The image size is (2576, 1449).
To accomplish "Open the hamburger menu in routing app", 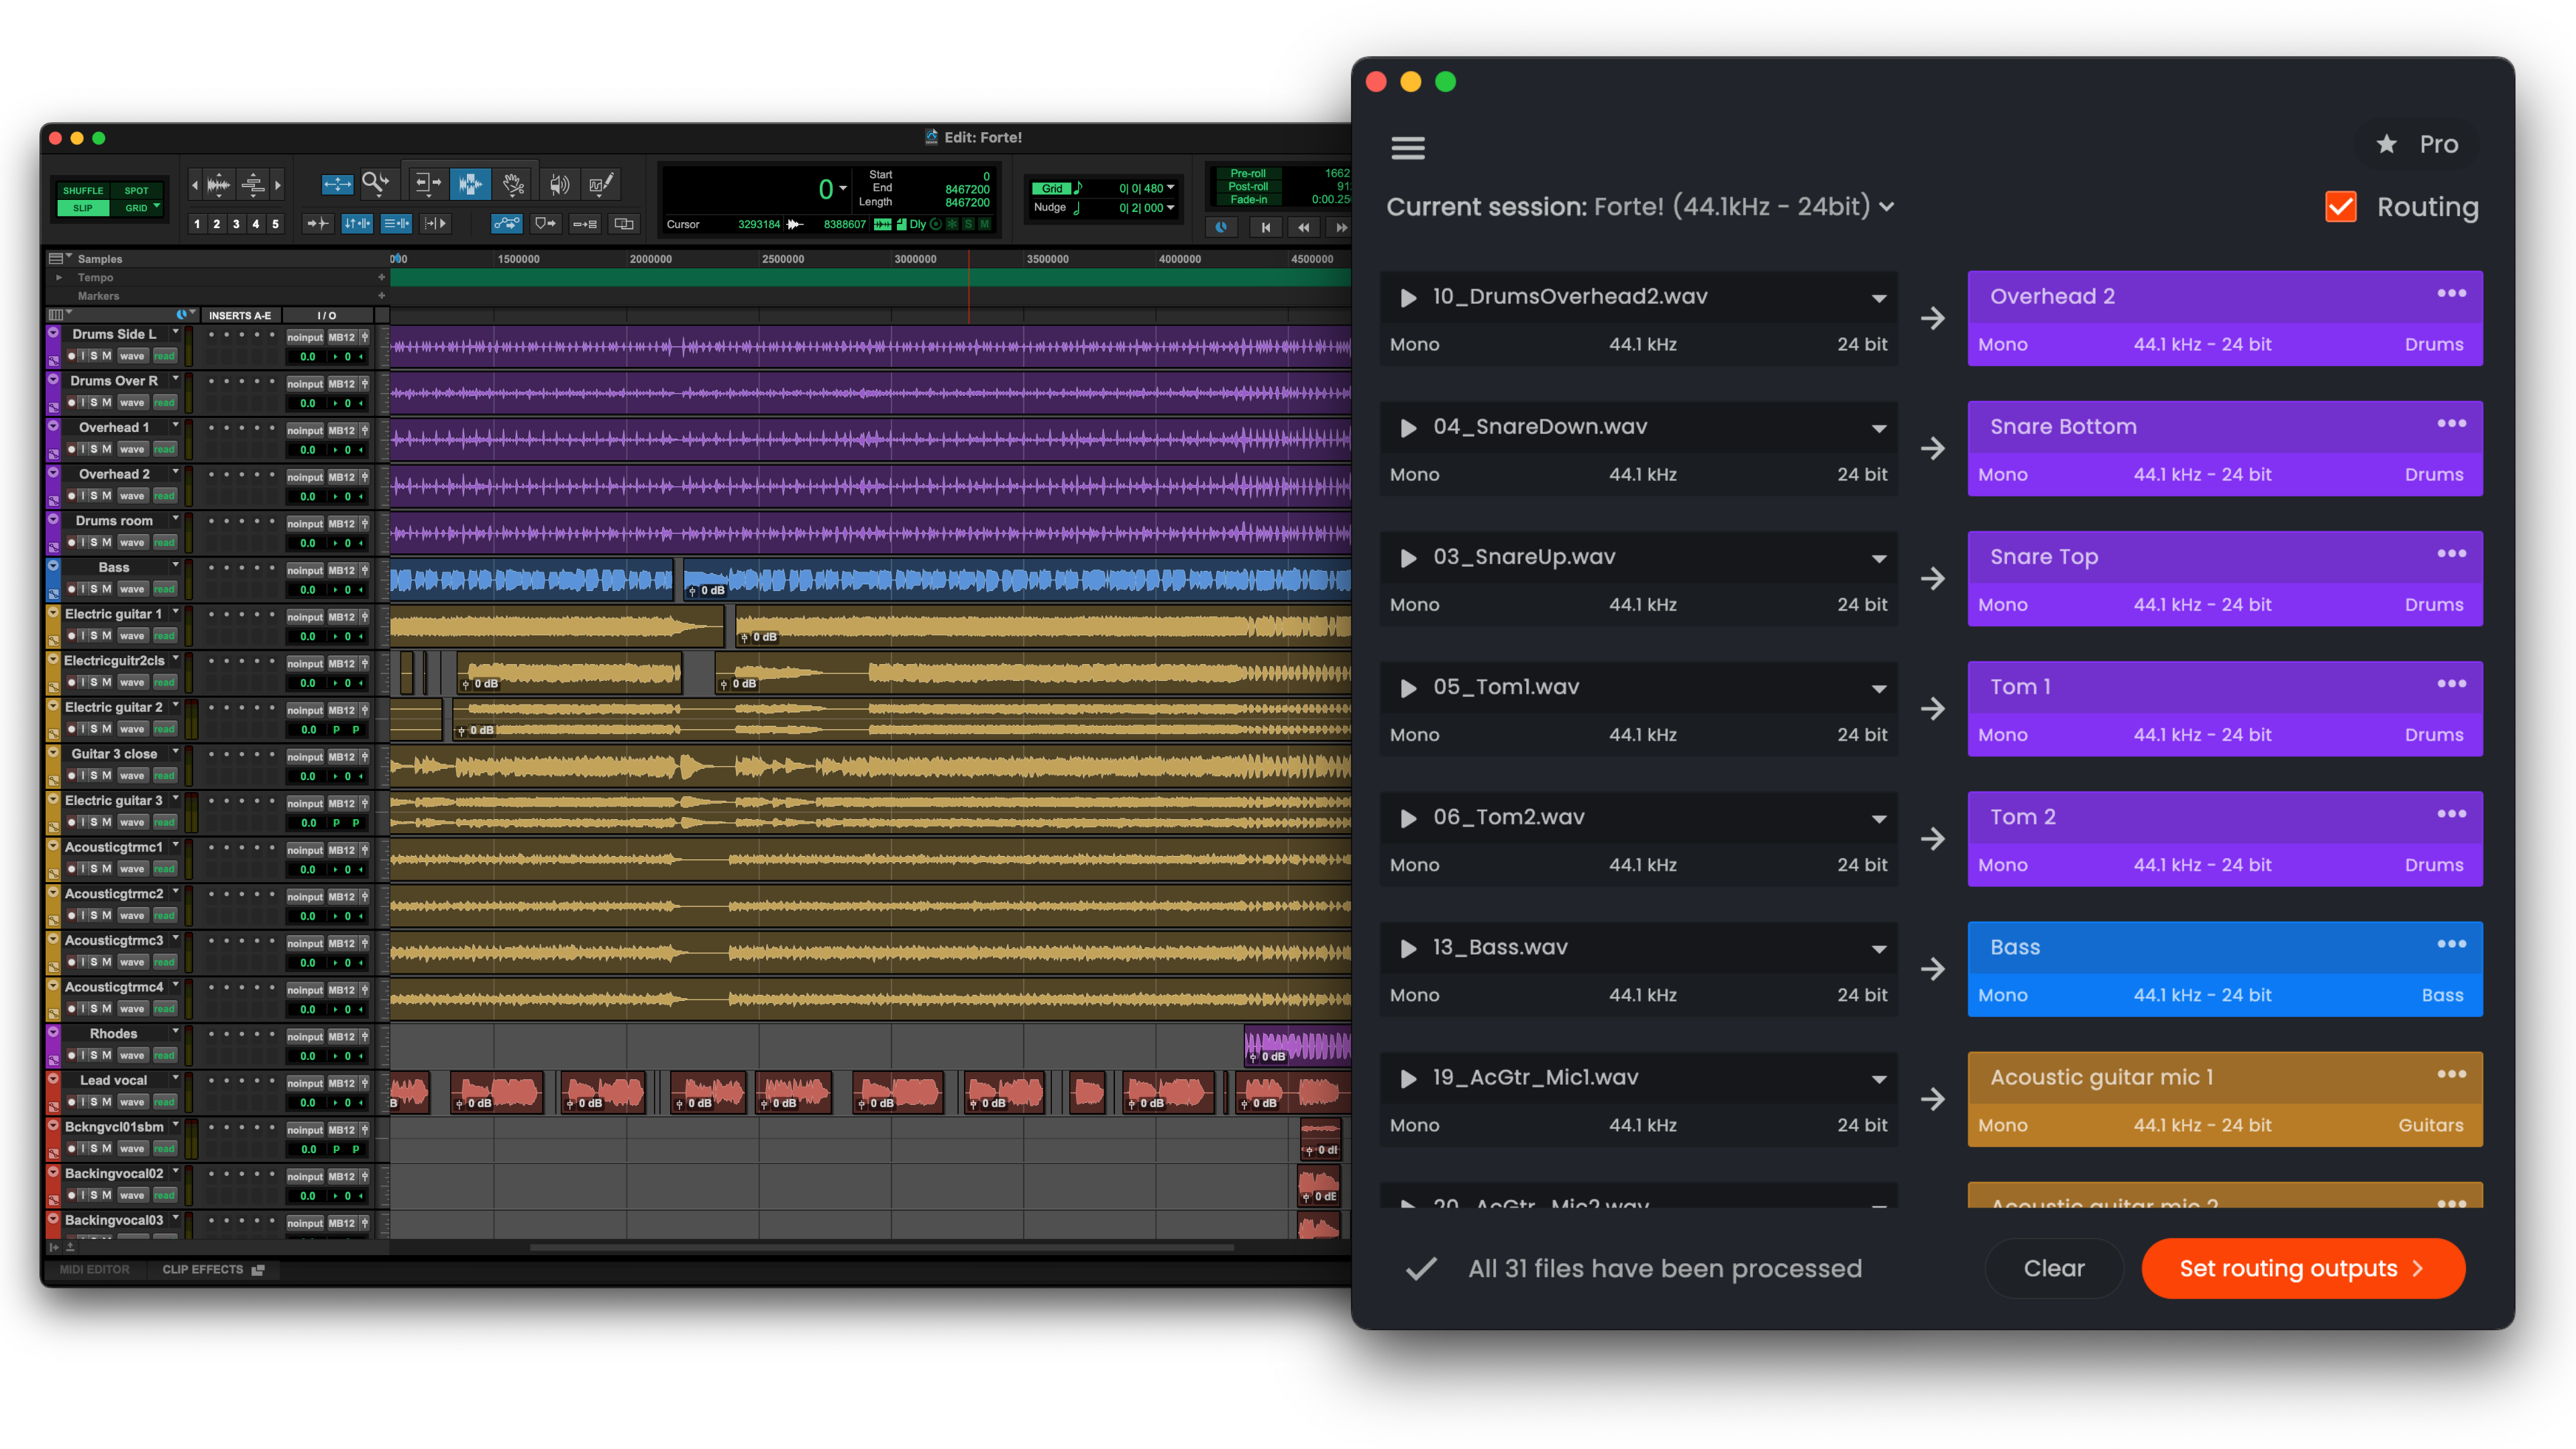I will 1407,147.
